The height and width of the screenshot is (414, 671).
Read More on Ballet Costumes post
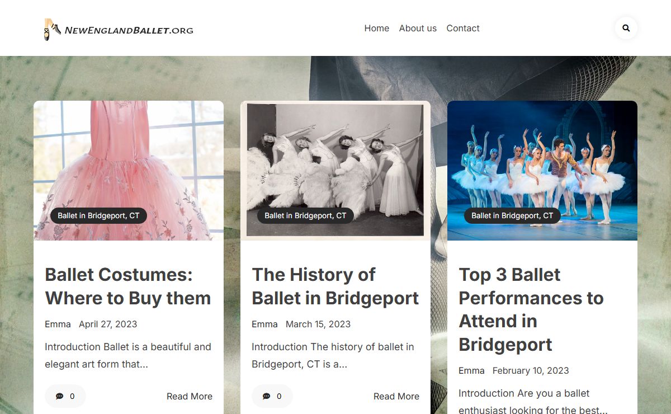click(x=190, y=396)
